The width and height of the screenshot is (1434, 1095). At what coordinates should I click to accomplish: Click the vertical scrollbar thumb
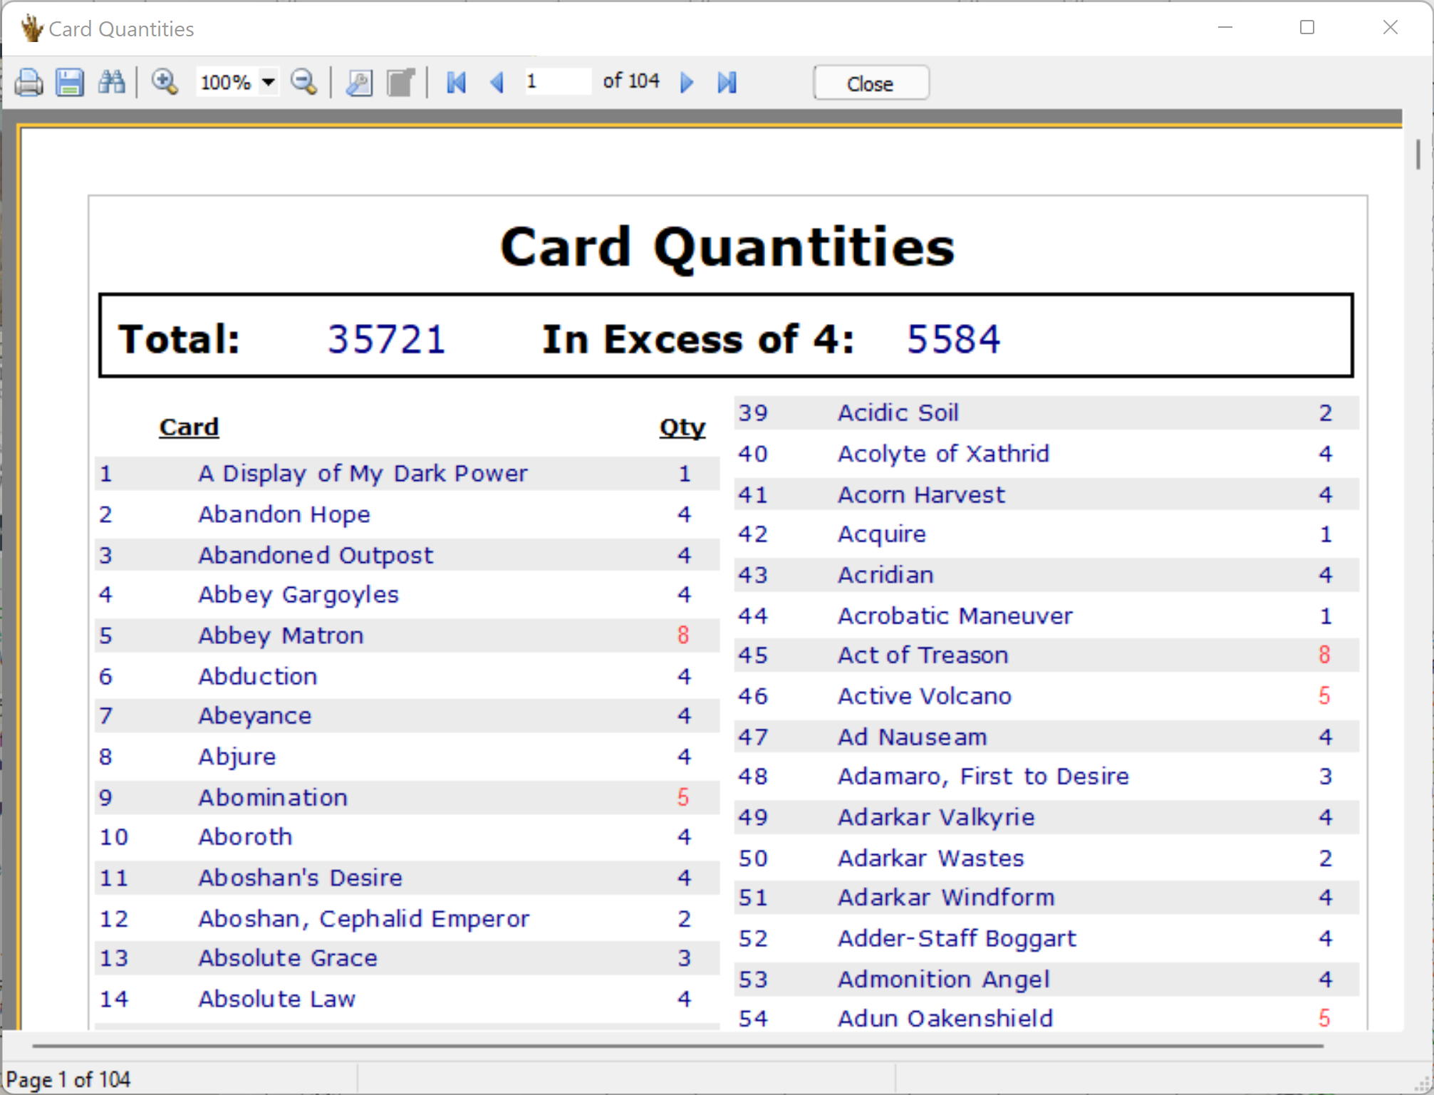pos(1418,154)
